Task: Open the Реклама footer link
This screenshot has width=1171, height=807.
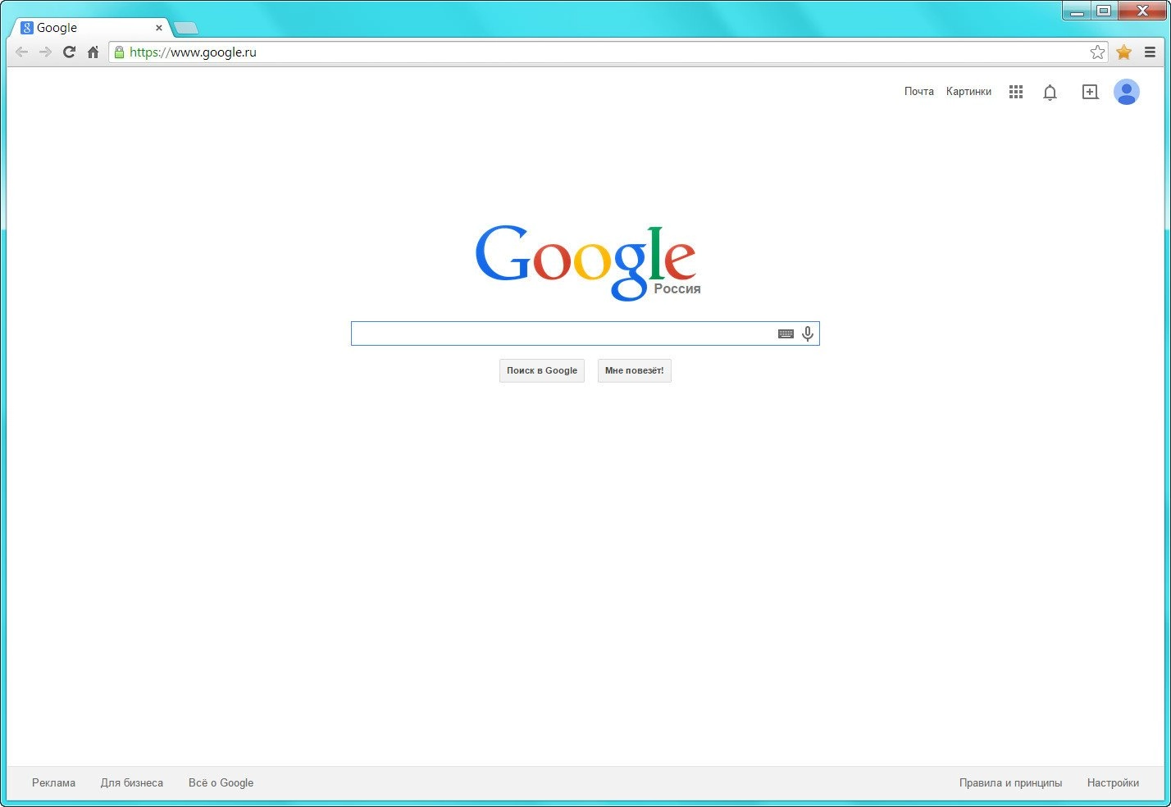Action: [54, 782]
